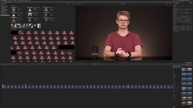Show the Background Tasks toolbar icon
The image size is (193, 108).
point(9,2)
